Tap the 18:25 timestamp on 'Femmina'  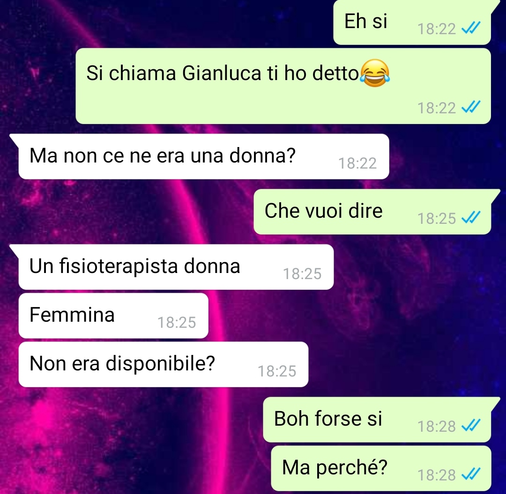click(177, 323)
